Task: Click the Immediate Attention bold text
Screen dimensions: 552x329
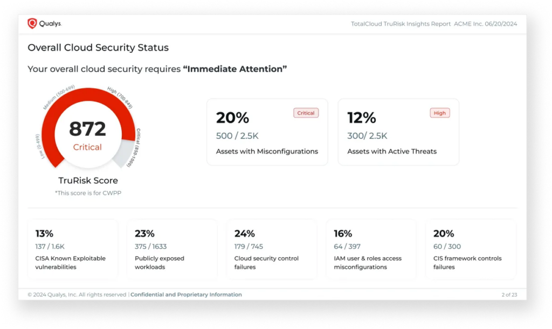Action: pyautogui.click(x=235, y=69)
